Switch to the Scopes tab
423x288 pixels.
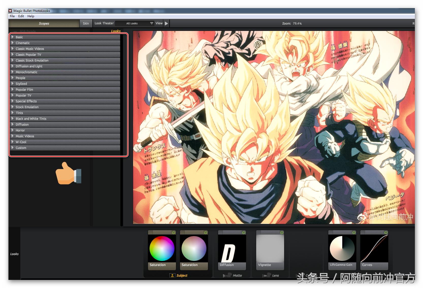(44, 23)
